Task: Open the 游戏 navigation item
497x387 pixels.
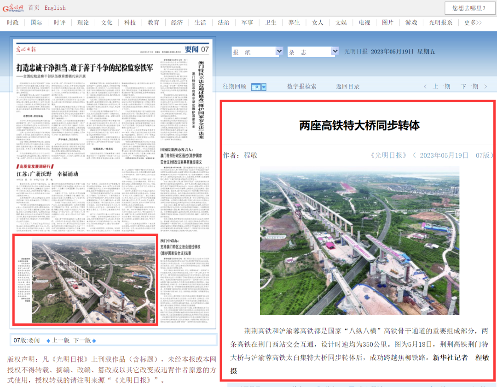Action: tap(411, 23)
